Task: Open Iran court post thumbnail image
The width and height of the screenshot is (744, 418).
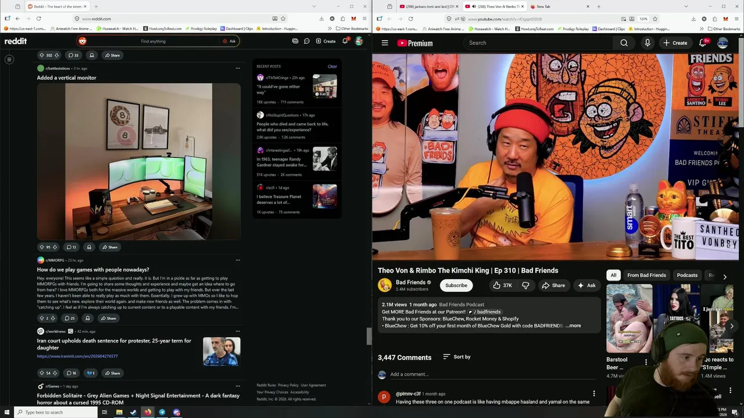Action: pyautogui.click(x=221, y=351)
